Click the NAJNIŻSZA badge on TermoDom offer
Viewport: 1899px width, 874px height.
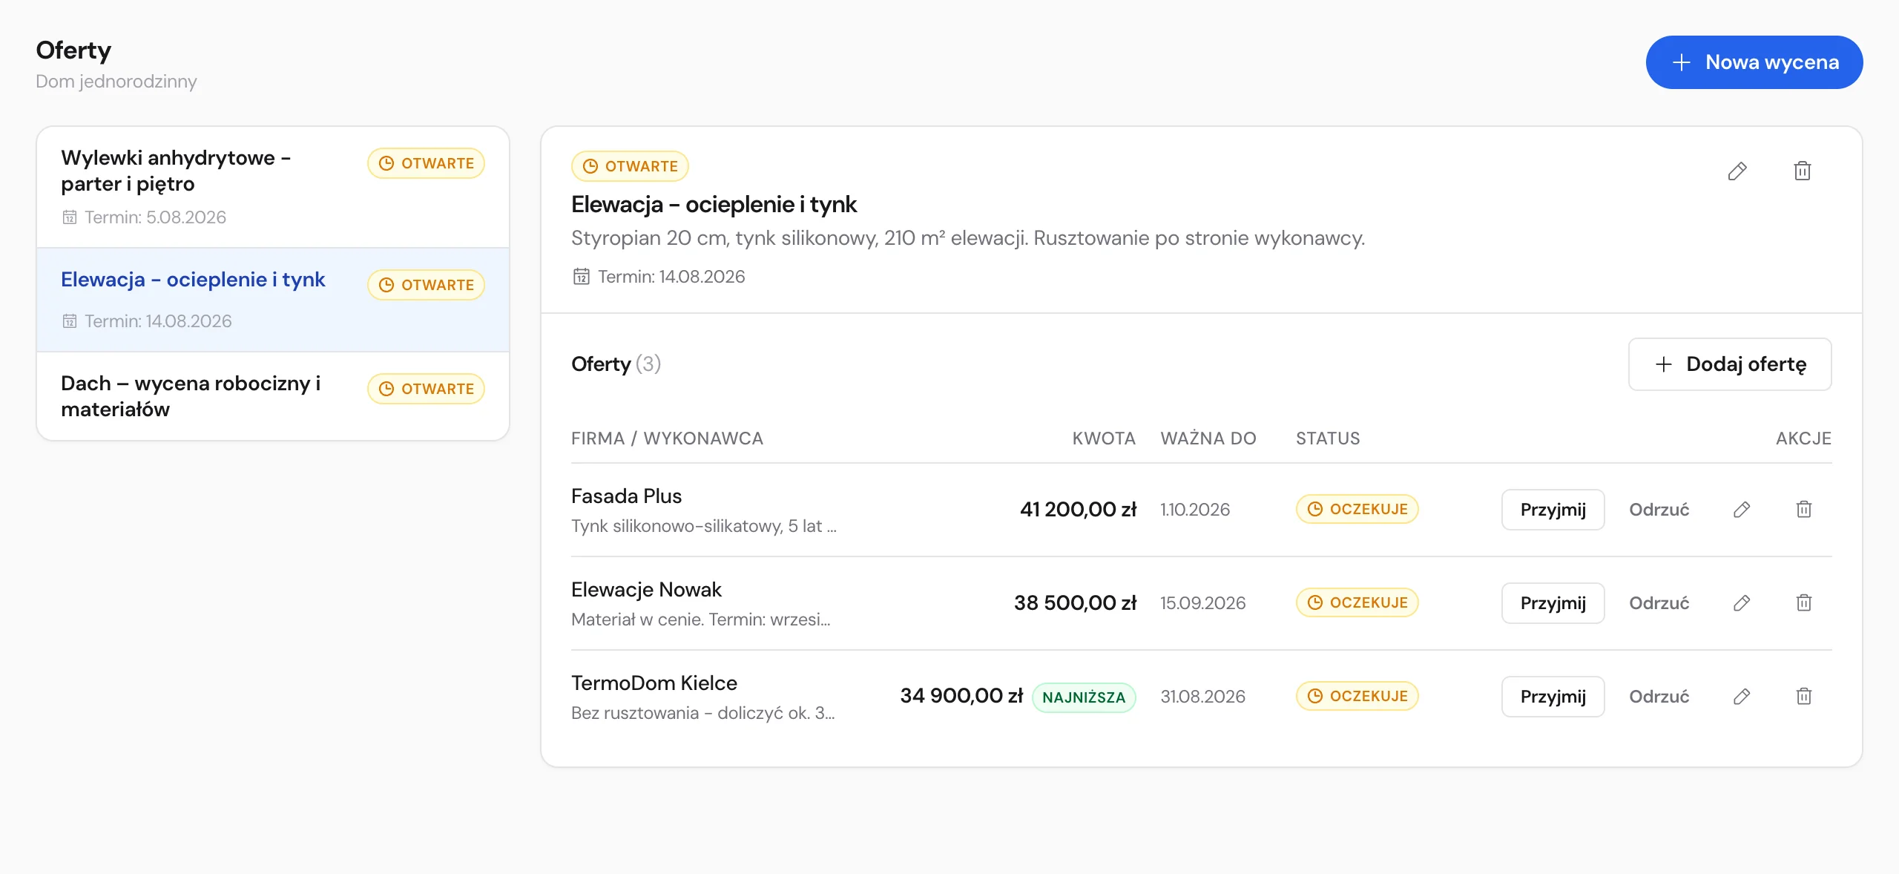pos(1084,697)
